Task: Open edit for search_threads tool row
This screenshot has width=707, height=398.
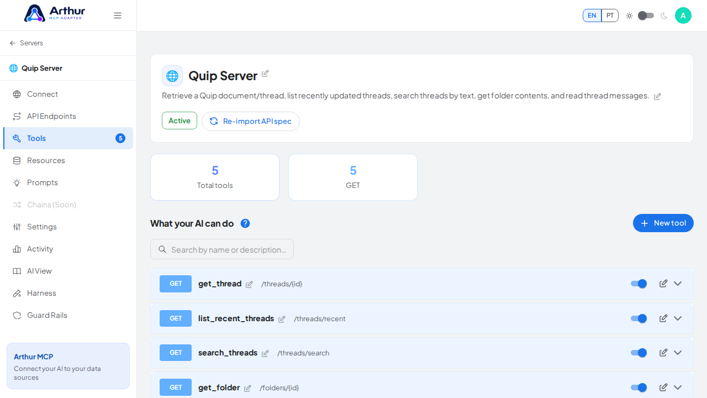Action: pyautogui.click(x=663, y=353)
